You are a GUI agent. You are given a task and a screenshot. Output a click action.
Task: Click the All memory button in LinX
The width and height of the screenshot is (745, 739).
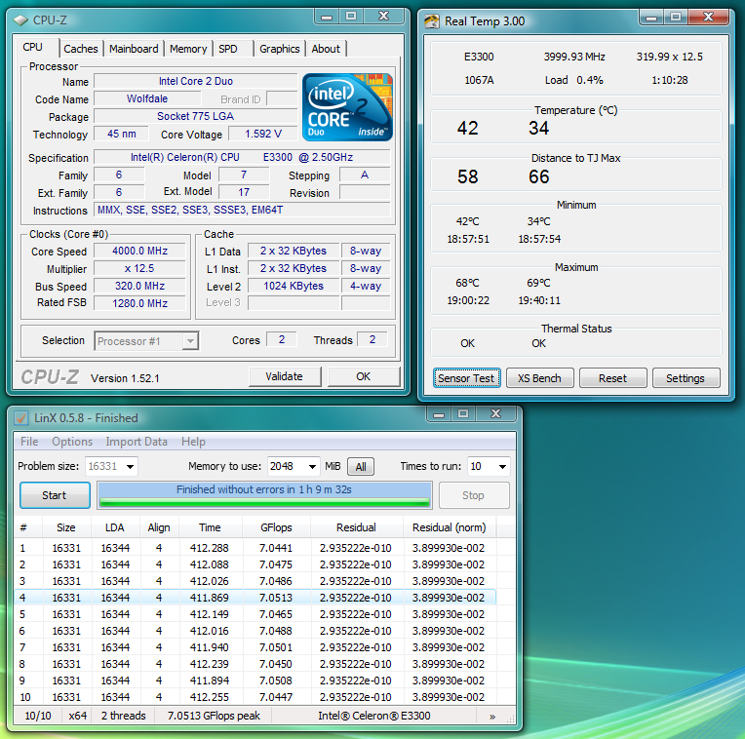point(361,467)
